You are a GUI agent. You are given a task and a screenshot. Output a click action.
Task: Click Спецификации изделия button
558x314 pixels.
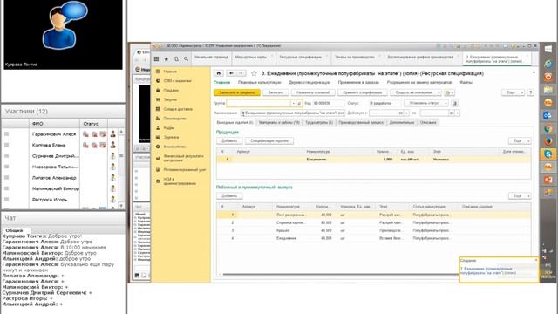tap(269, 141)
